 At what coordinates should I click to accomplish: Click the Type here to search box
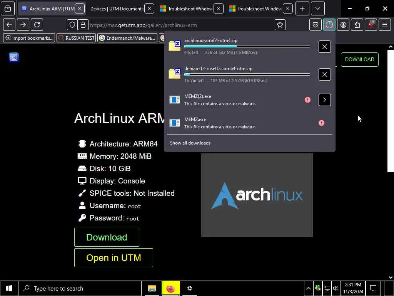[80, 288]
